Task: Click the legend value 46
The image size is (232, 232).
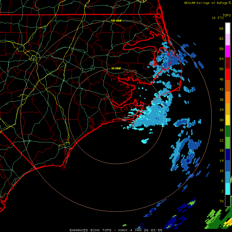Action: 221,79
